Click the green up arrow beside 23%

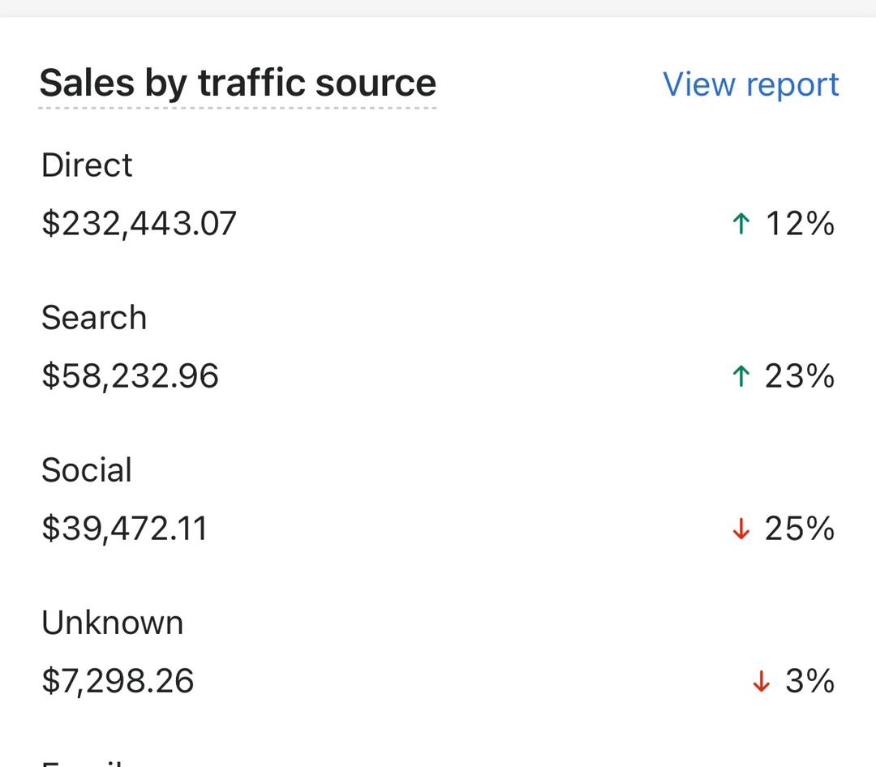coord(741,376)
